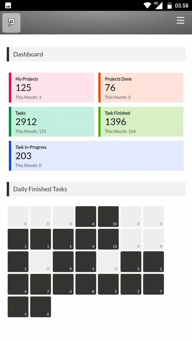This screenshot has height=341, width=192.
Task: Tap the Wi-Fi signal icon in status bar
Action: 147,5
